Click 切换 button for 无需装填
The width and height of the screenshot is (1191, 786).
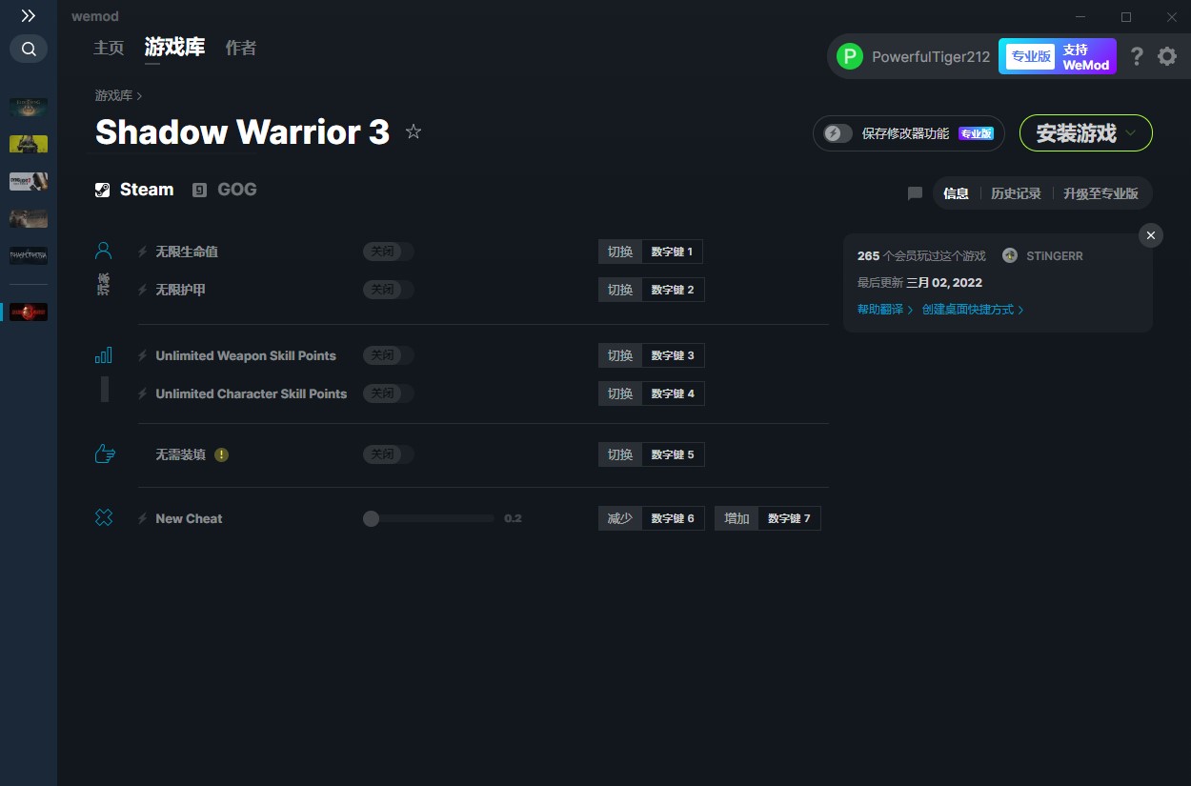pos(620,454)
